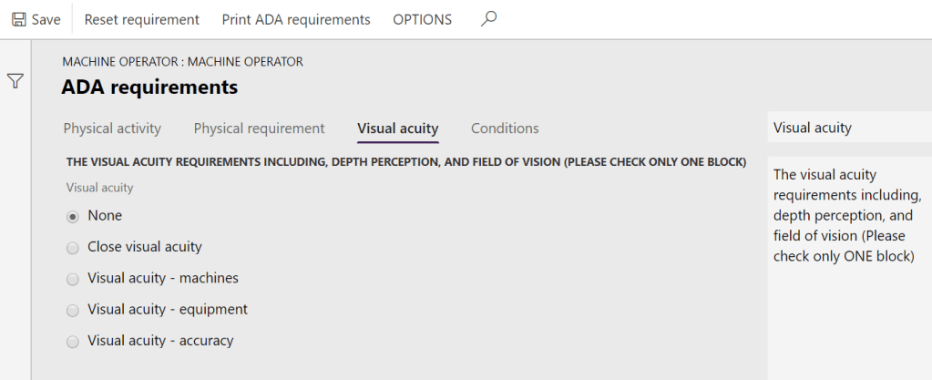Click the Save floppy disk icon
Image resolution: width=932 pixels, height=380 pixels.
click(x=18, y=19)
